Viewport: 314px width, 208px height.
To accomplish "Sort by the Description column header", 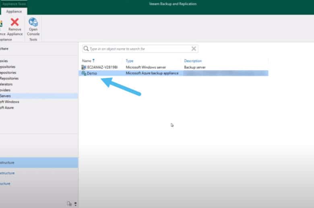I will tap(193, 61).
